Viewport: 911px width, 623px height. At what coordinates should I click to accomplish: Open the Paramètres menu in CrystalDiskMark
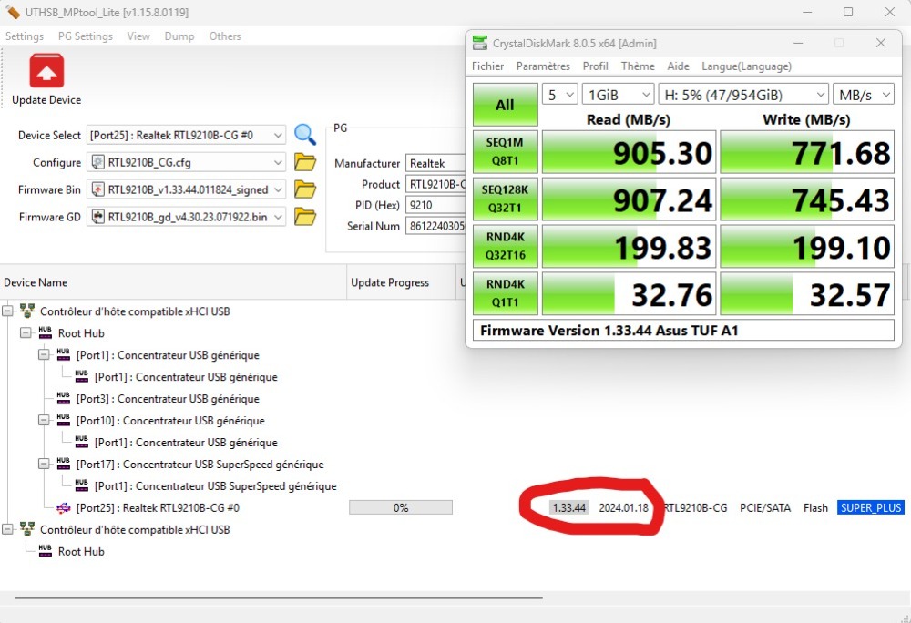click(543, 66)
